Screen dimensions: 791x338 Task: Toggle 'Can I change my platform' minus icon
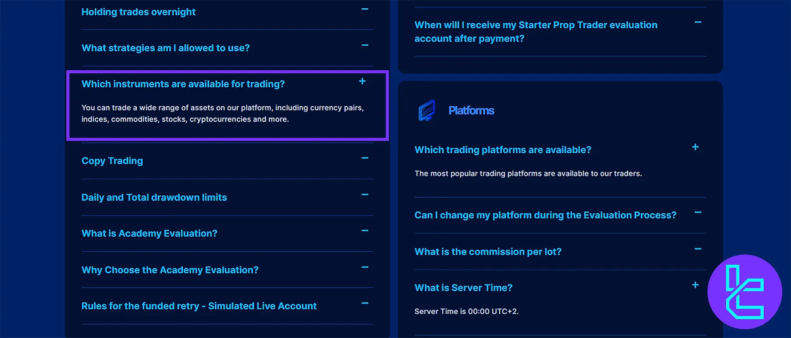pos(698,212)
